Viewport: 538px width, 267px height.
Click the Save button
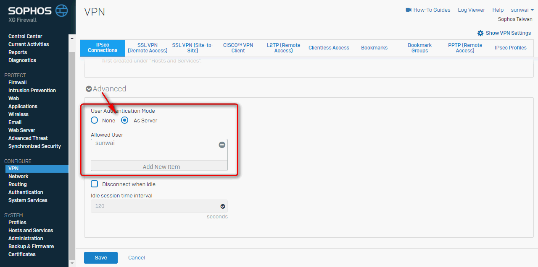click(101, 258)
